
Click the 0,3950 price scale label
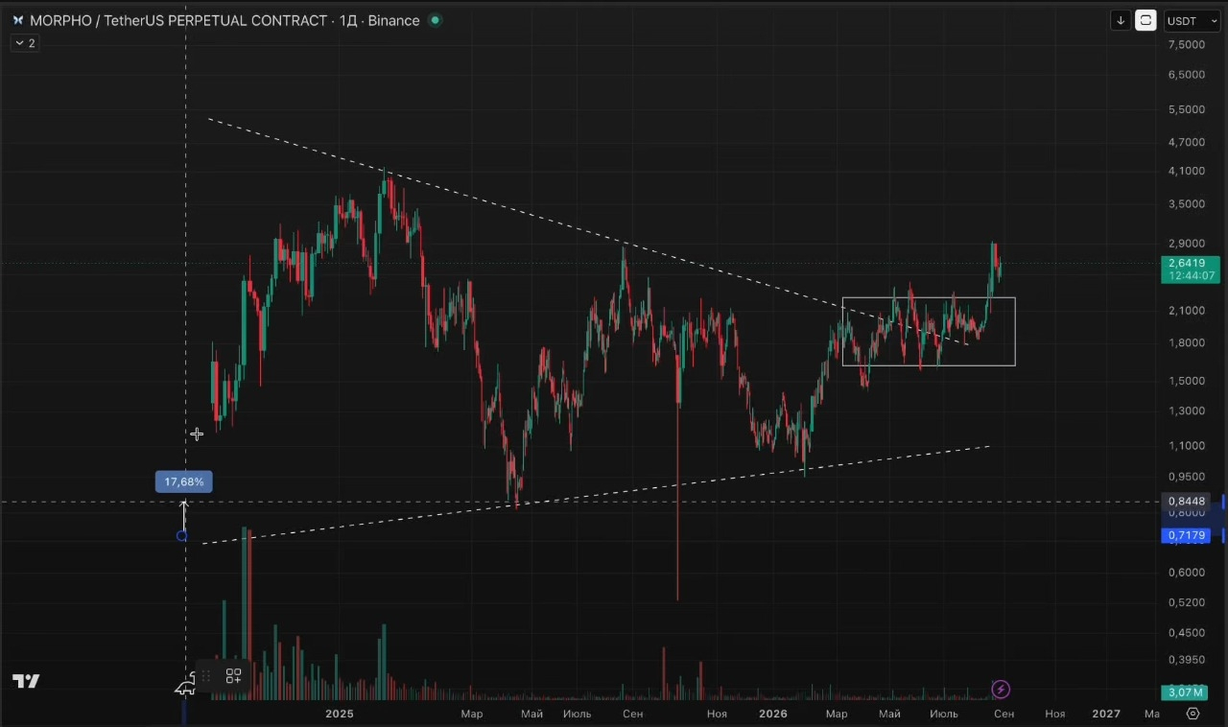[x=1187, y=660]
